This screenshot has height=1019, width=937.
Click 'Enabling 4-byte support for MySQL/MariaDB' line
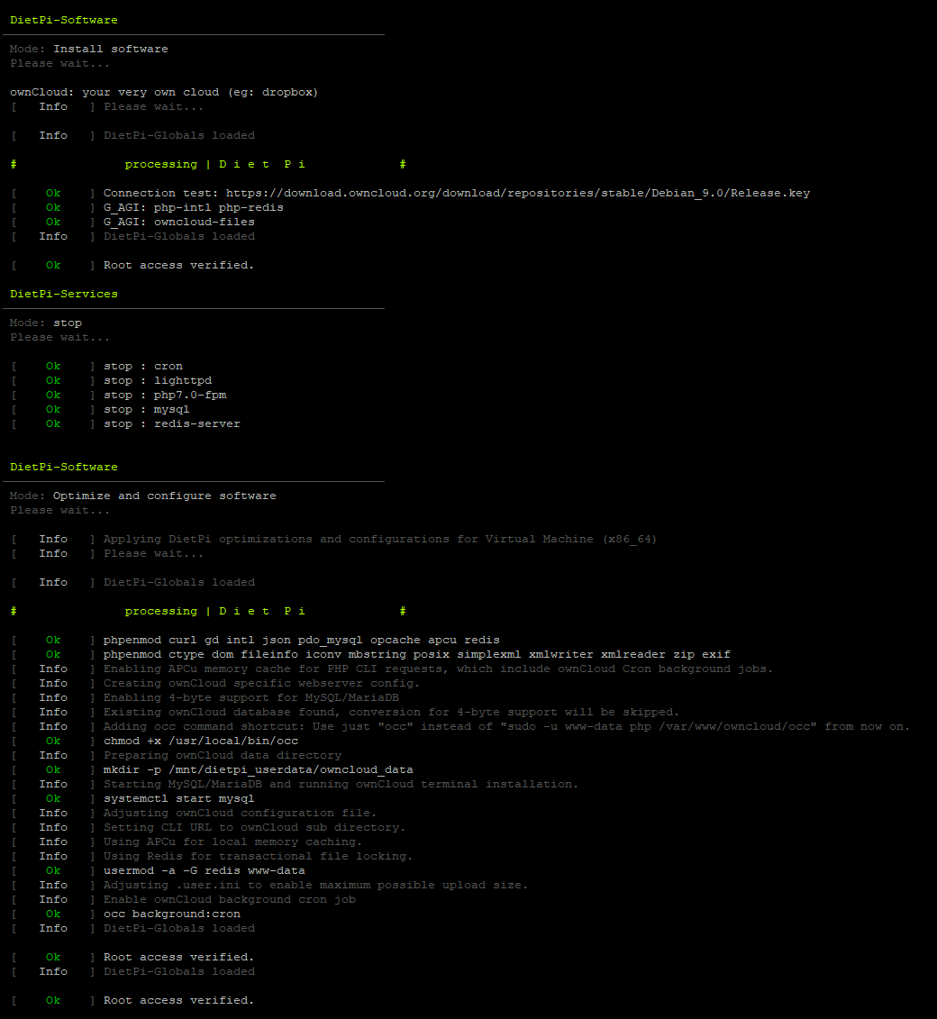pyautogui.click(x=251, y=698)
